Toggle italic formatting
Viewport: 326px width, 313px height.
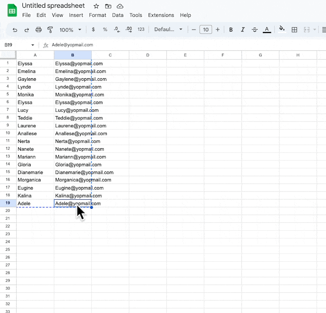[242, 30]
